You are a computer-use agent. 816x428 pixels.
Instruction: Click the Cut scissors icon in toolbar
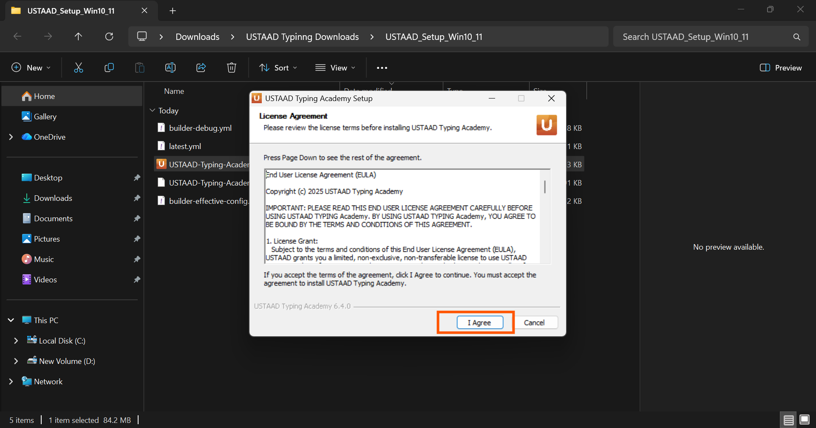(x=79, y=68)
